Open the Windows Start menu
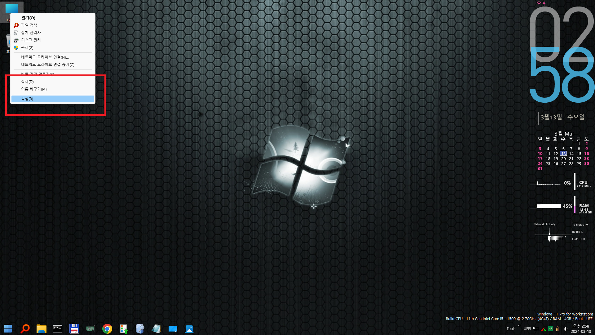The image size is (595, 335). 8,329
